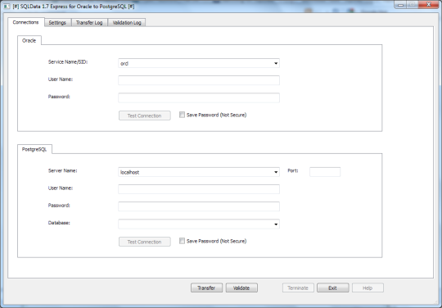Expand the Service Name/SID dropdown

(x=276, y=63)
